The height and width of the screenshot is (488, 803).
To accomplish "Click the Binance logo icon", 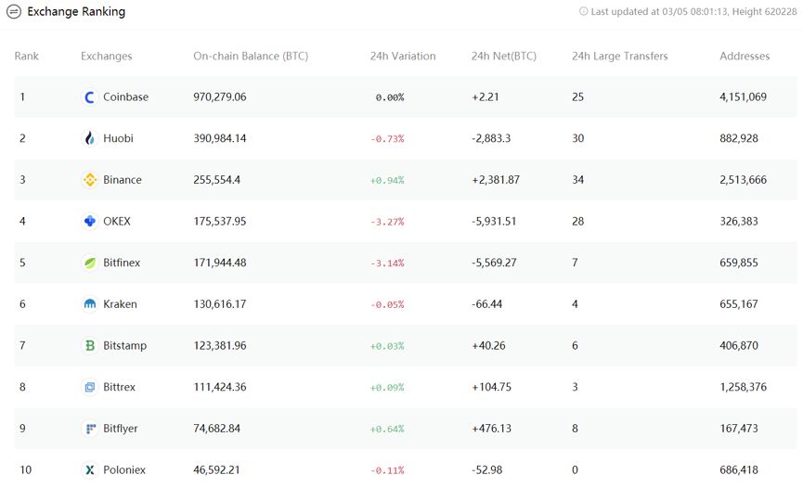I will [90, 180].
